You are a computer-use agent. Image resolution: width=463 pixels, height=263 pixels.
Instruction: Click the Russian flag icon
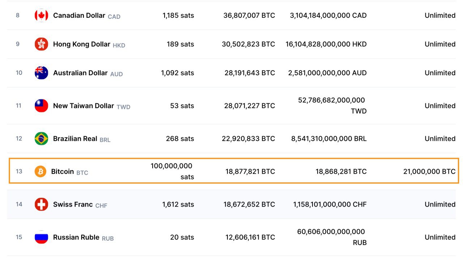(41, 237)
